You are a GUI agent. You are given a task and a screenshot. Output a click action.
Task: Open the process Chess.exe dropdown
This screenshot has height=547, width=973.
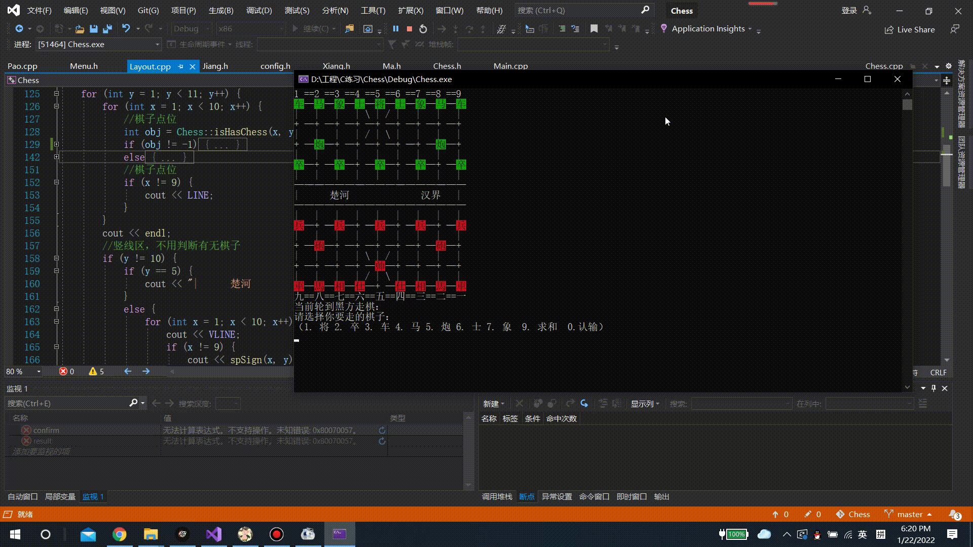[x=157, y=45]
